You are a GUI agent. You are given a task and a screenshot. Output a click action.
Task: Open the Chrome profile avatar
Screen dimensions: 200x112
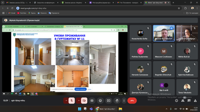[192, 8]
